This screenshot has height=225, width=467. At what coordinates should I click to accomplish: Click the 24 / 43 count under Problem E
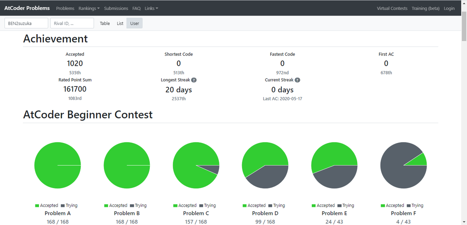click(x=334, y=222)
